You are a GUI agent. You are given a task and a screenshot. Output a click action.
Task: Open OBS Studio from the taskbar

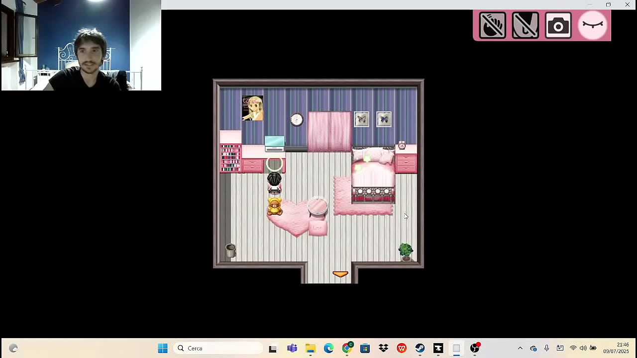pyautogui.click(x=475, y=349)
